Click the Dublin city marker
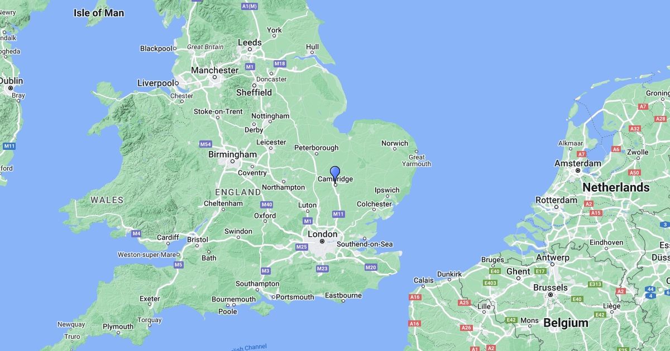This screenshot has height=351, width=670. tap(11, 88)
